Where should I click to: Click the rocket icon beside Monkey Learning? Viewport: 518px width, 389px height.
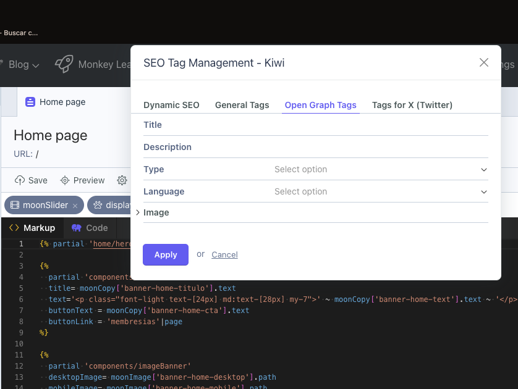pyautogui.click(x=64, y=64)
